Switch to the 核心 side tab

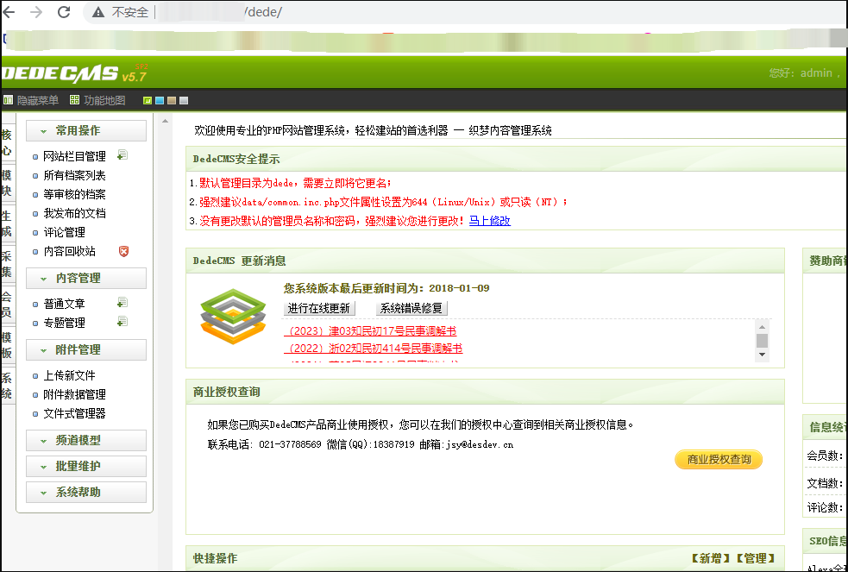point(7,142)
